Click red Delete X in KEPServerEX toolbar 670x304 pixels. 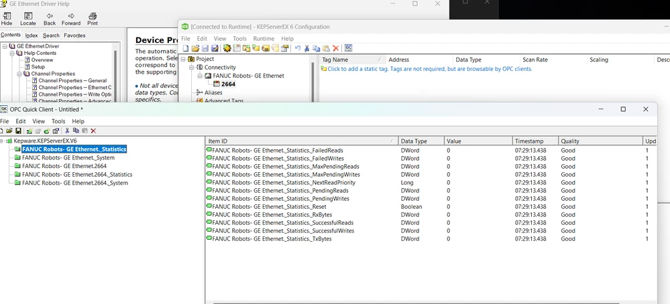[x=336, y=48]
